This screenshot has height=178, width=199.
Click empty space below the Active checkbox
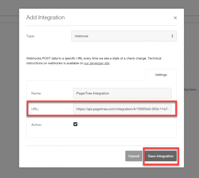(x=101, y=132)
